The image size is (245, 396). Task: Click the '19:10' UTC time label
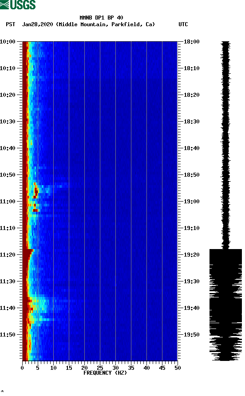192,228
